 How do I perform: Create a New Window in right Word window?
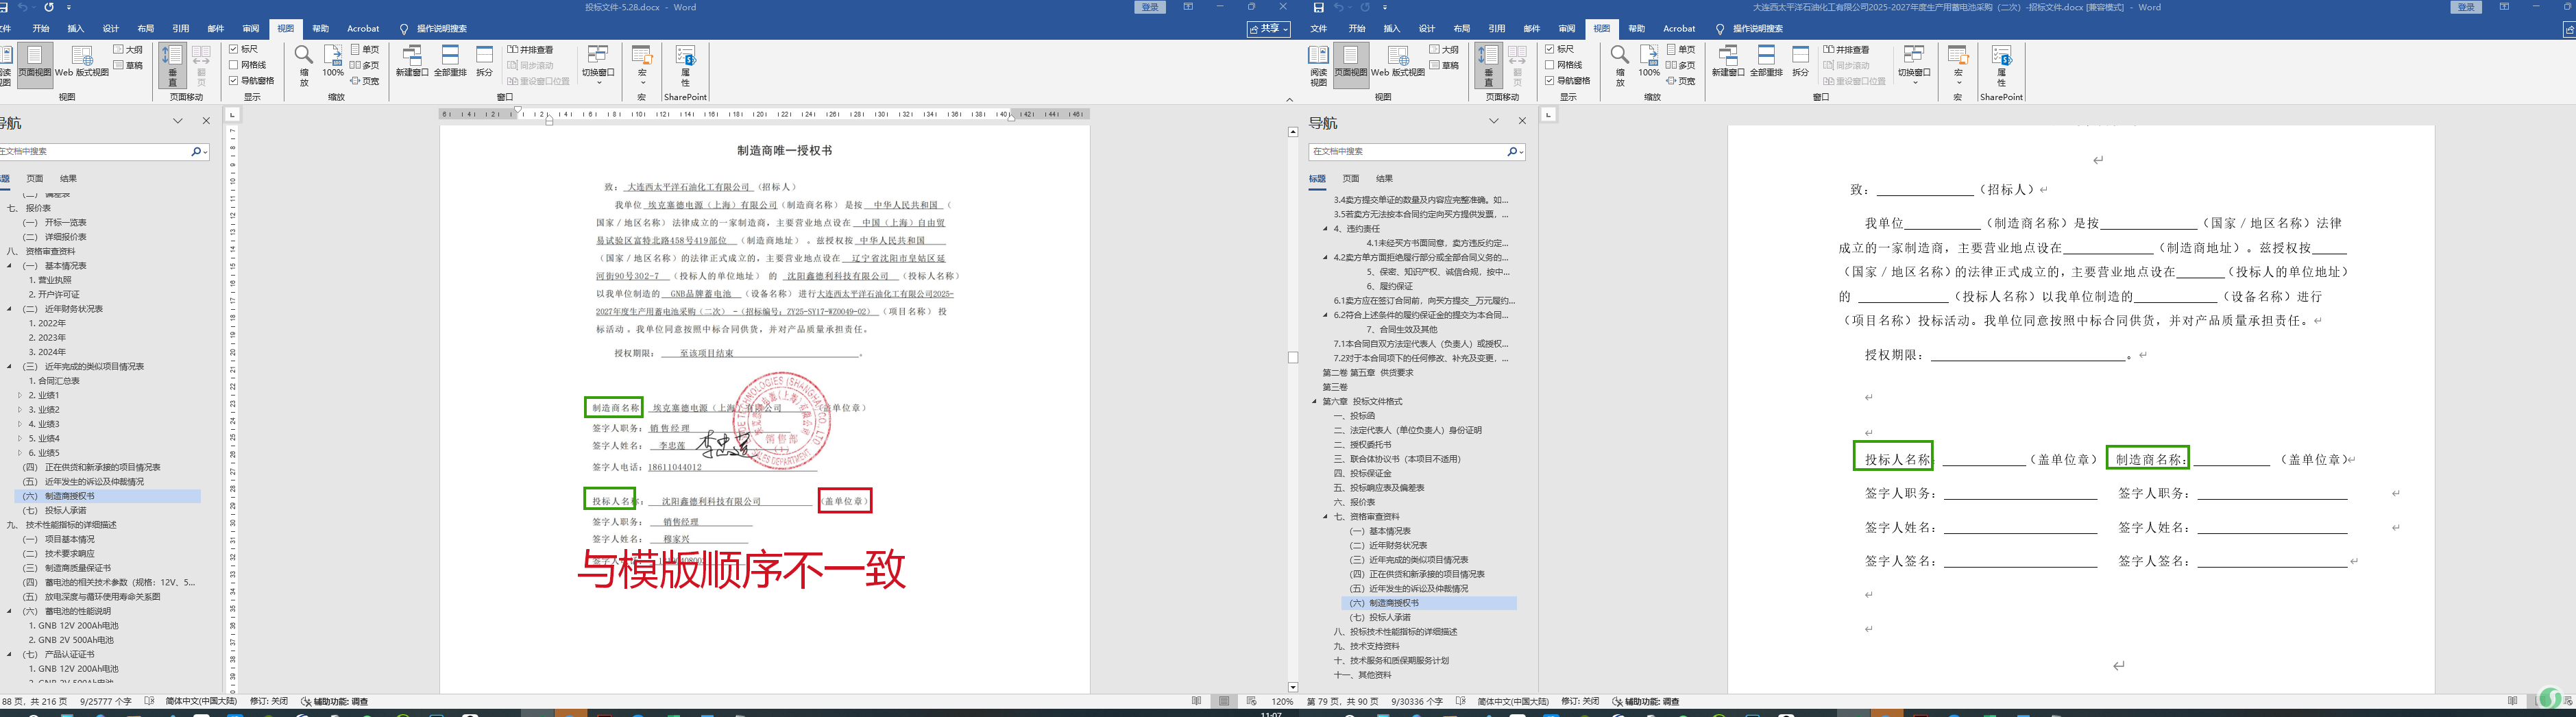click(x=1728, y=62)
